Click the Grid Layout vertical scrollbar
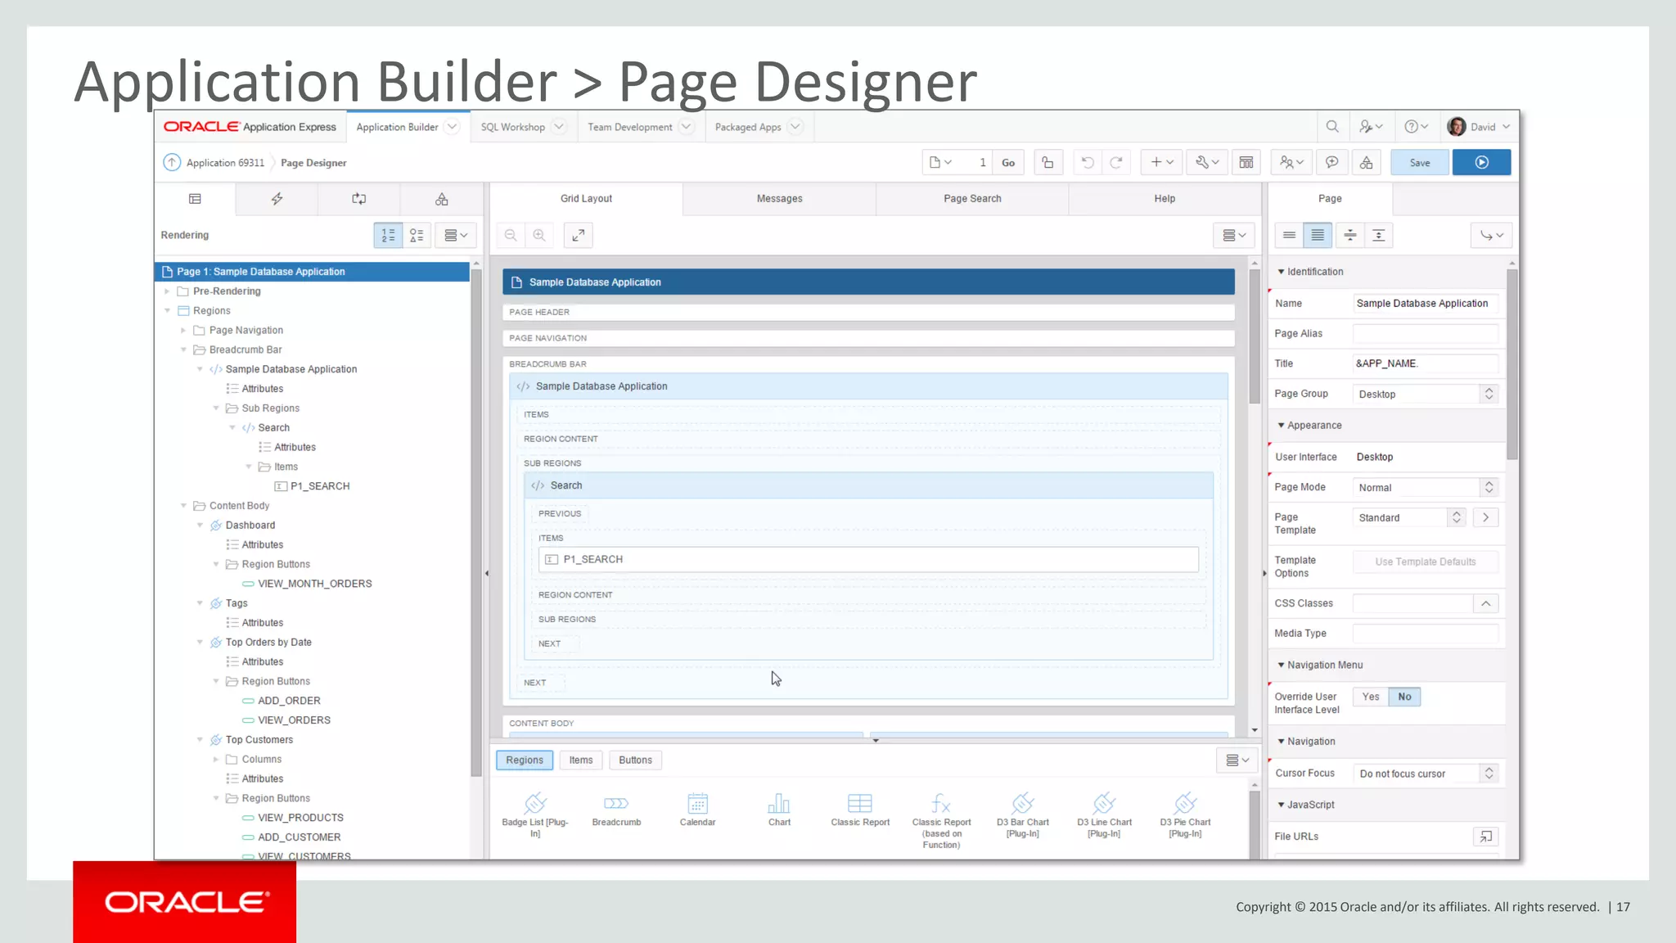The width and height of the screenshot is (1676, 943). (1254, 337)
